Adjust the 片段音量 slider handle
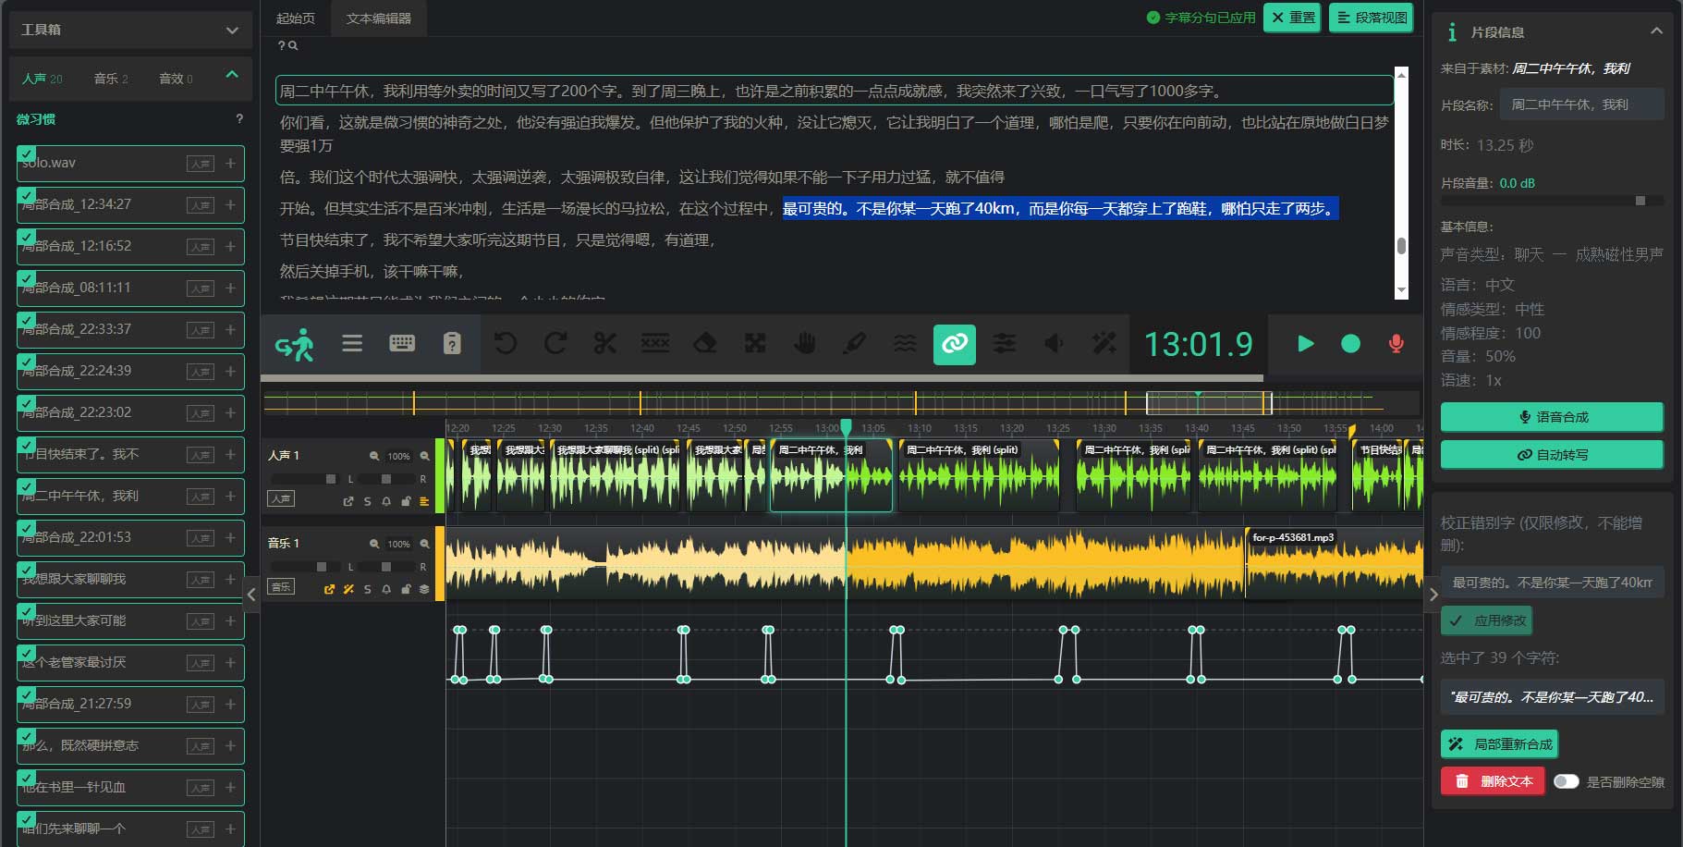The image size is (1683, 847). [1640, 201]
